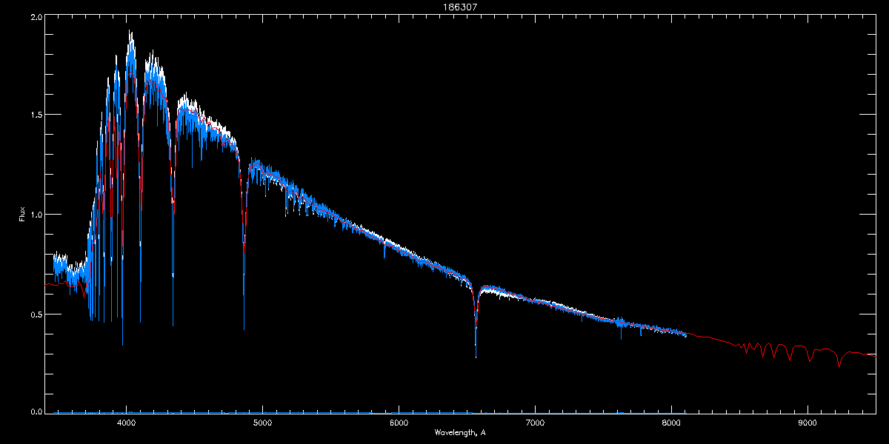Viewport: 889px width, 444px height.
Task: Click the absorption line bottom near 4860
Action: pyautogui.click(x=244, y=329)
